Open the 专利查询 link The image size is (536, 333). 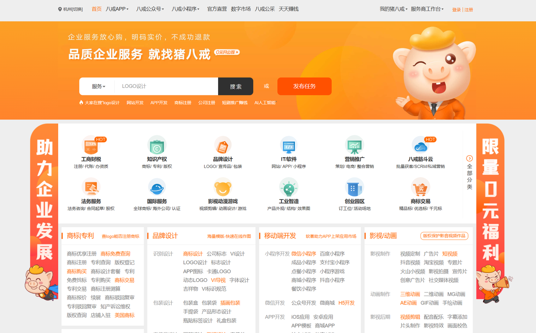tap(101, 262)
